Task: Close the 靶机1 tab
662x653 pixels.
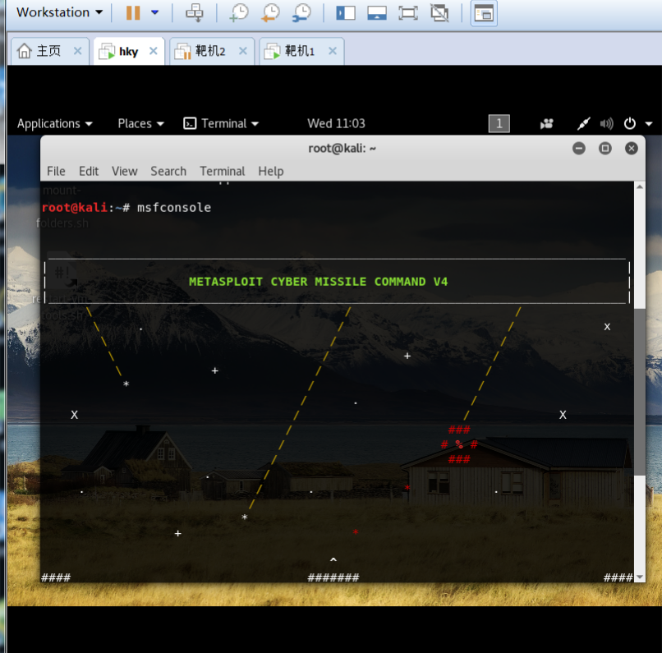Action: pyautogui.click(x=333, y=51)
